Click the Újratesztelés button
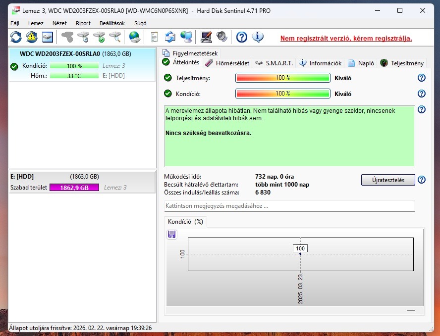This screenshot has height=336, width=440. [x=388, y=180]
